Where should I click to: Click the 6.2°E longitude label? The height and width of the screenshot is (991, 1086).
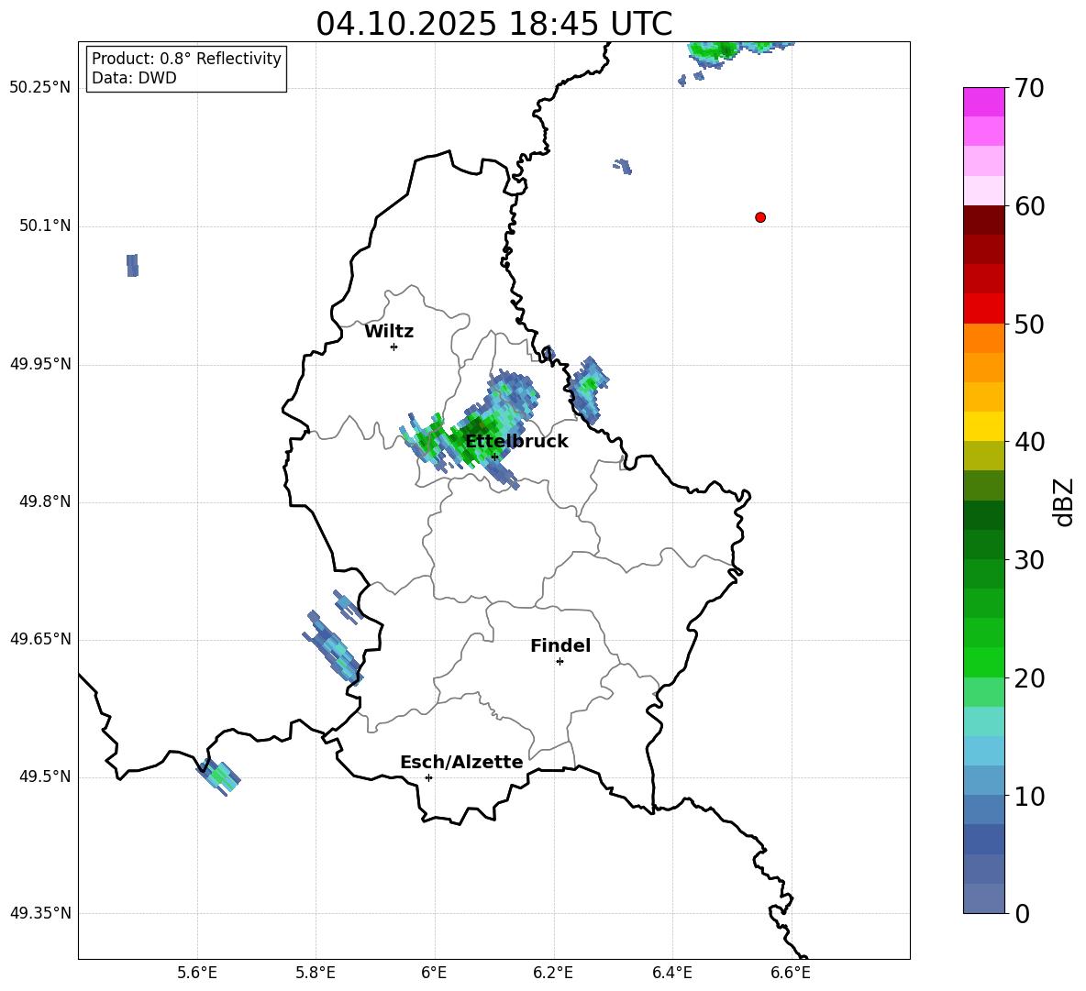click(x=553, y=974)
